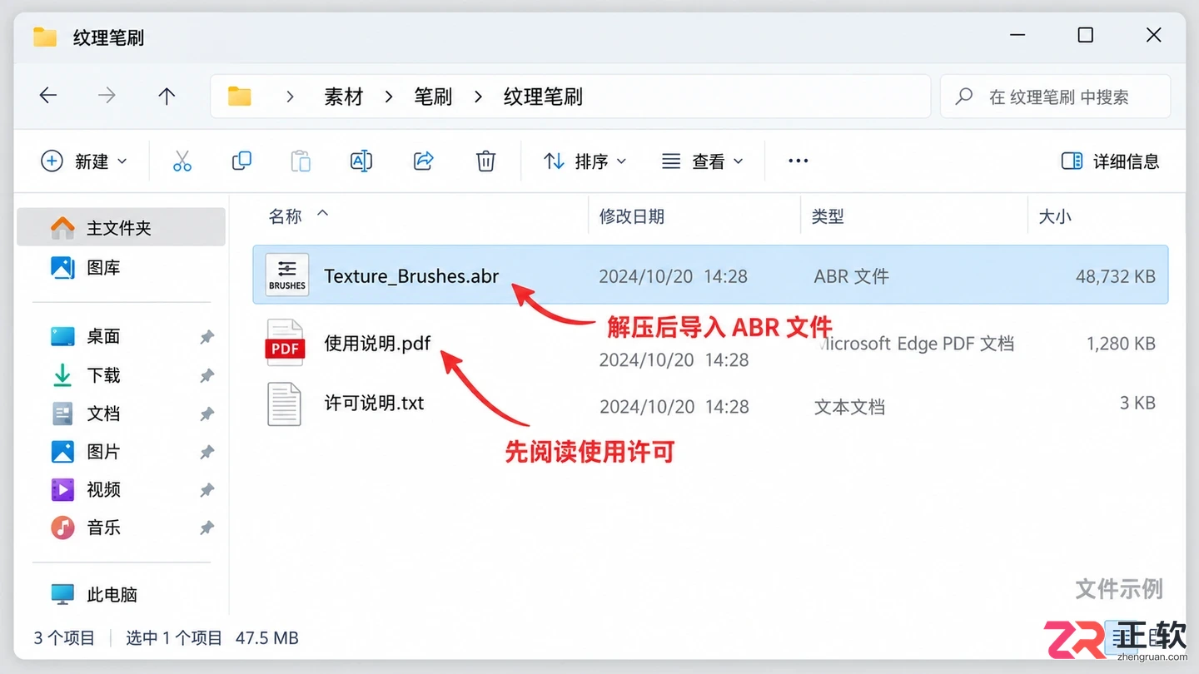Select 主文件夹 in the sidebar

point(122,227)
